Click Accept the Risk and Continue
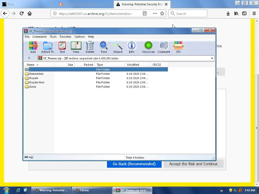259x194 pixels. (x=193, y=164)
